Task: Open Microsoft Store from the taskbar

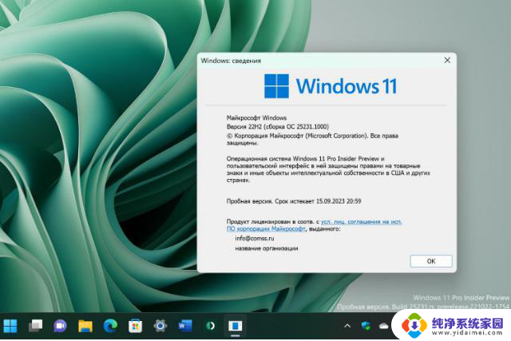Action: pos(135,326)
